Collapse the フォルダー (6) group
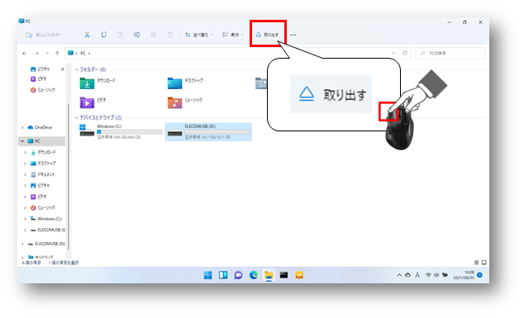This screenshot has height=318, width=524. tap(77, 69)
